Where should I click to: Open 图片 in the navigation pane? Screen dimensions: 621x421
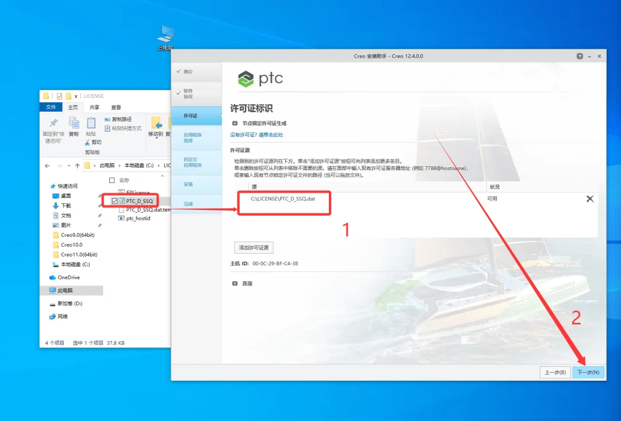point(66,225)
